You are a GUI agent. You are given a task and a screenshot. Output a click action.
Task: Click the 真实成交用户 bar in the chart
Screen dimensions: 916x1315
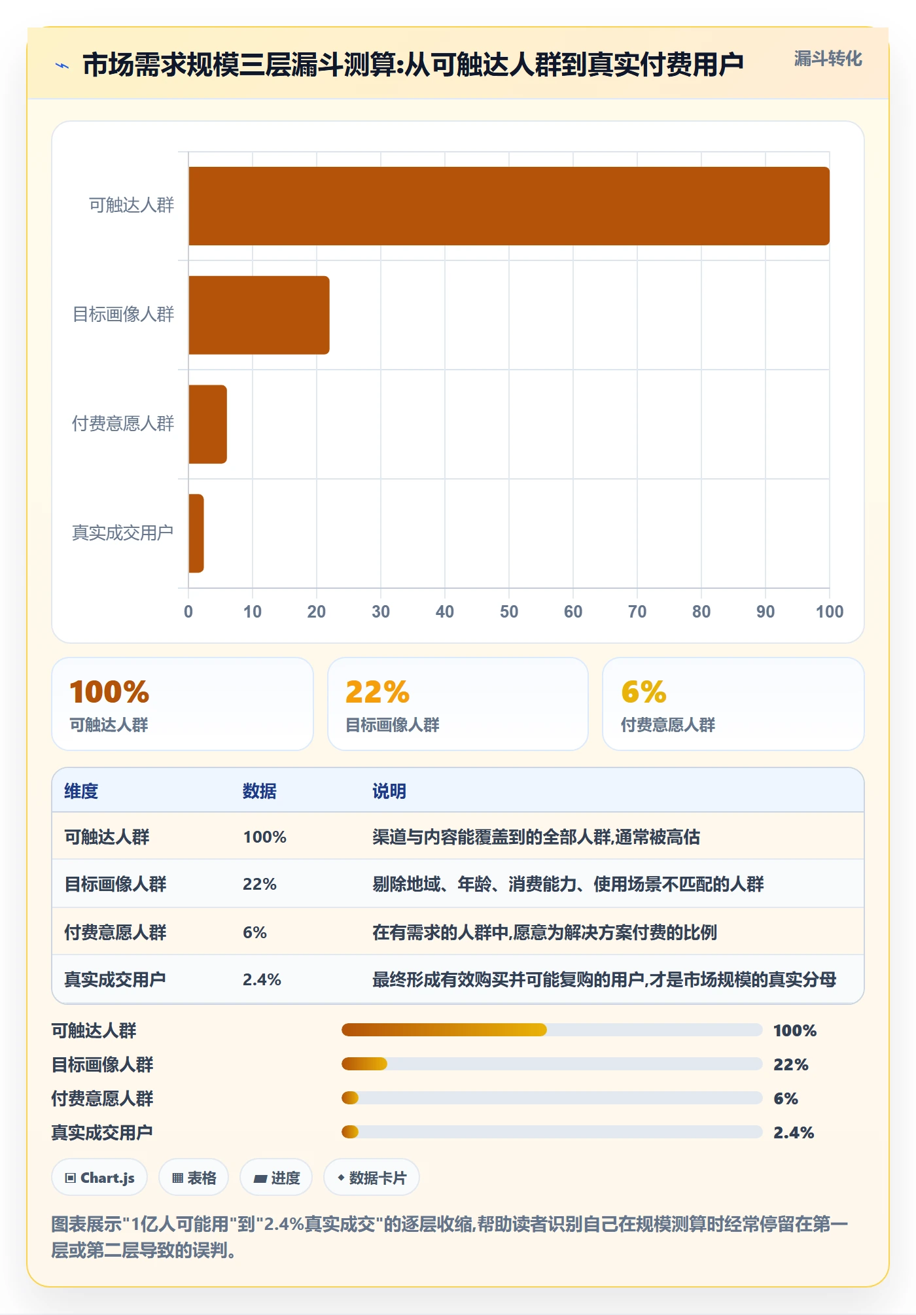(x=196, y=533)
